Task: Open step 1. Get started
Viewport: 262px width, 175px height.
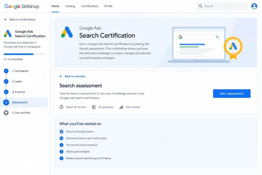Action: tap(20, 71)
